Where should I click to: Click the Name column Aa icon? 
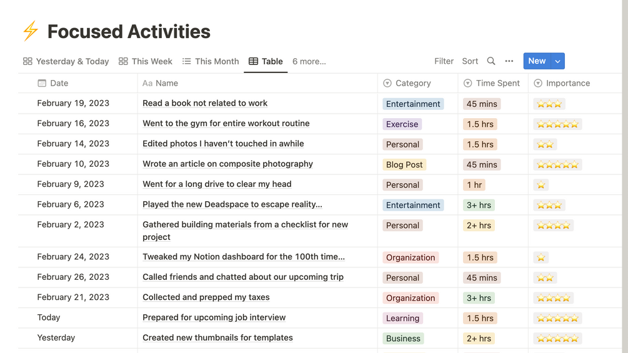point(147,83)
